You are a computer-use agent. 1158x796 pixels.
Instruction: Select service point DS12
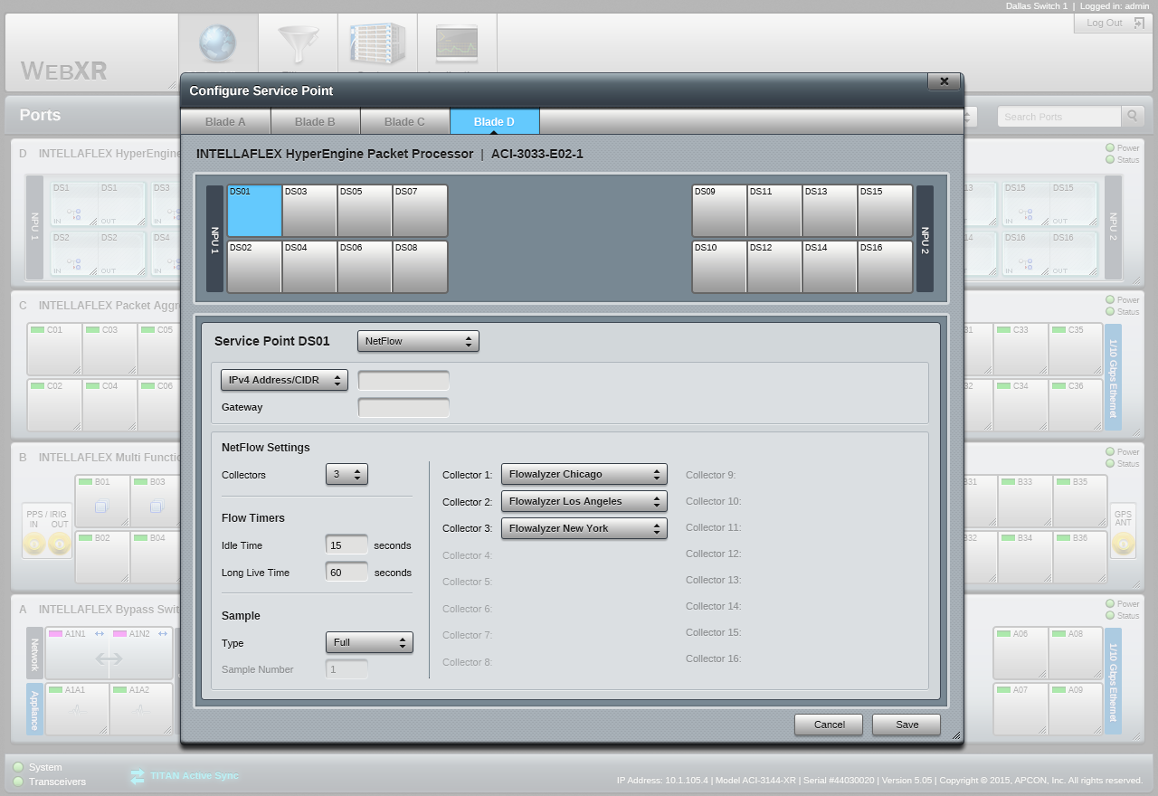pos(774,267)
